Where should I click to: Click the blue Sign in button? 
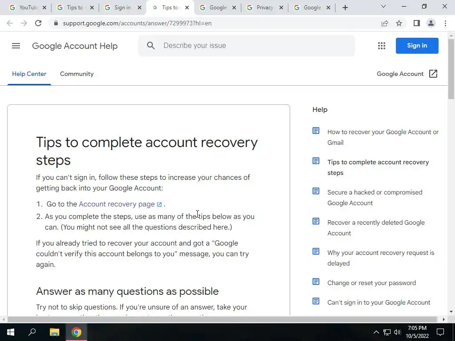tap(417, 46)
